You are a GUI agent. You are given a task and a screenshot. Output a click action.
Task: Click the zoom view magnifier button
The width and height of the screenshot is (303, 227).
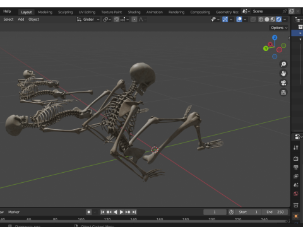tap(283, 64)
